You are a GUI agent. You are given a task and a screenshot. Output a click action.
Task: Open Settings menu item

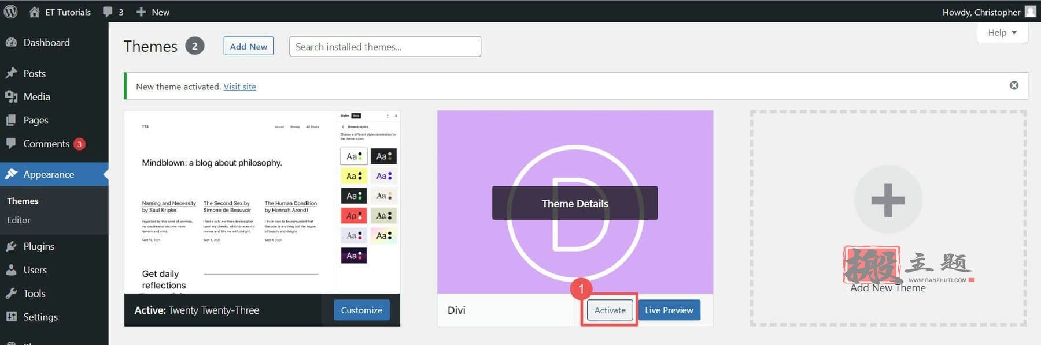[x=40, y=317]
